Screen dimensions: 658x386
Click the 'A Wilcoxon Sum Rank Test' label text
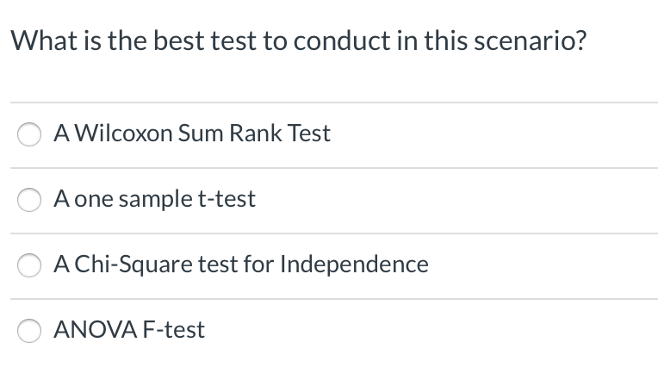(x=191, y=134)
